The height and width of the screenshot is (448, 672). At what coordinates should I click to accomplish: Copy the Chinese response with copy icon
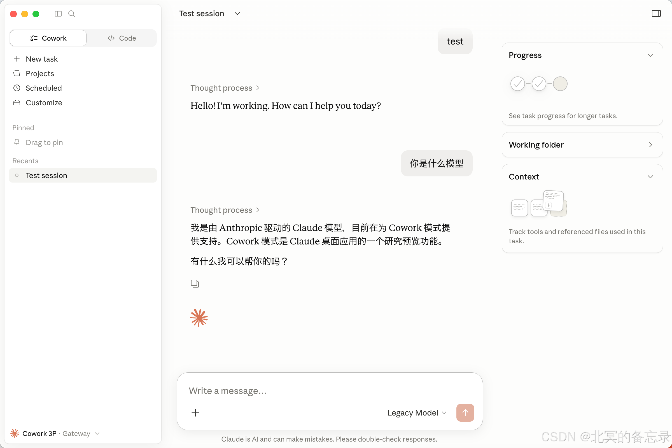pos(195,283)
